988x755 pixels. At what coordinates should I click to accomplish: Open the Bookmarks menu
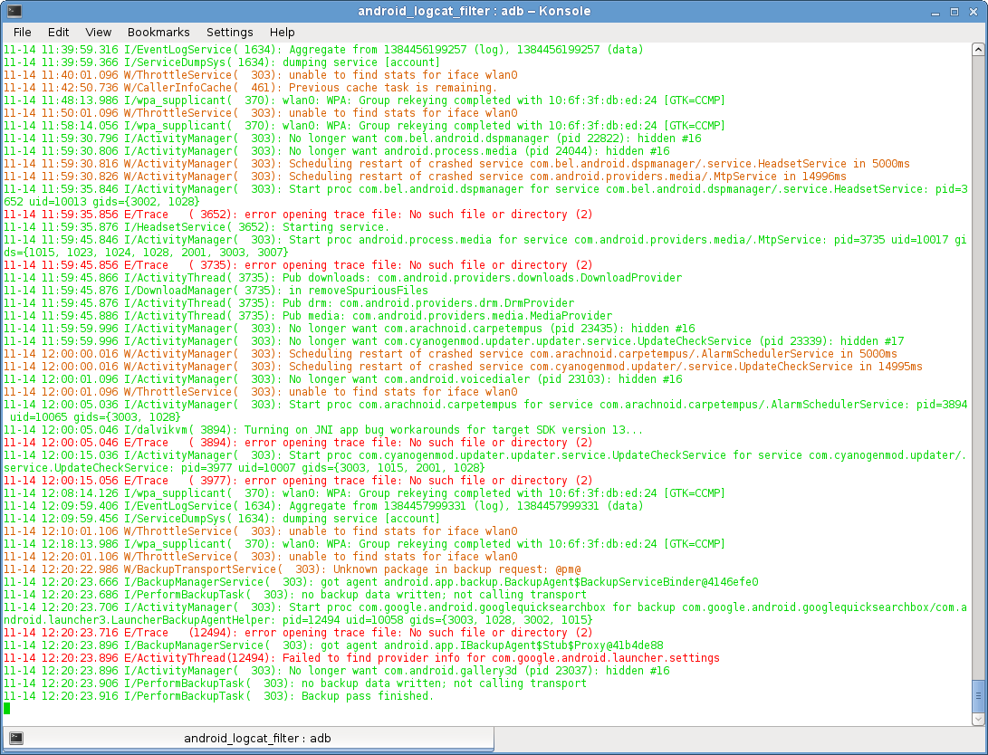(x=158, y=32)
